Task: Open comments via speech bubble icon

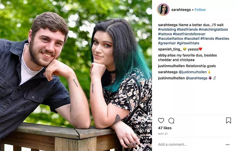Action: pyautogui.click(x=171, y=121)
